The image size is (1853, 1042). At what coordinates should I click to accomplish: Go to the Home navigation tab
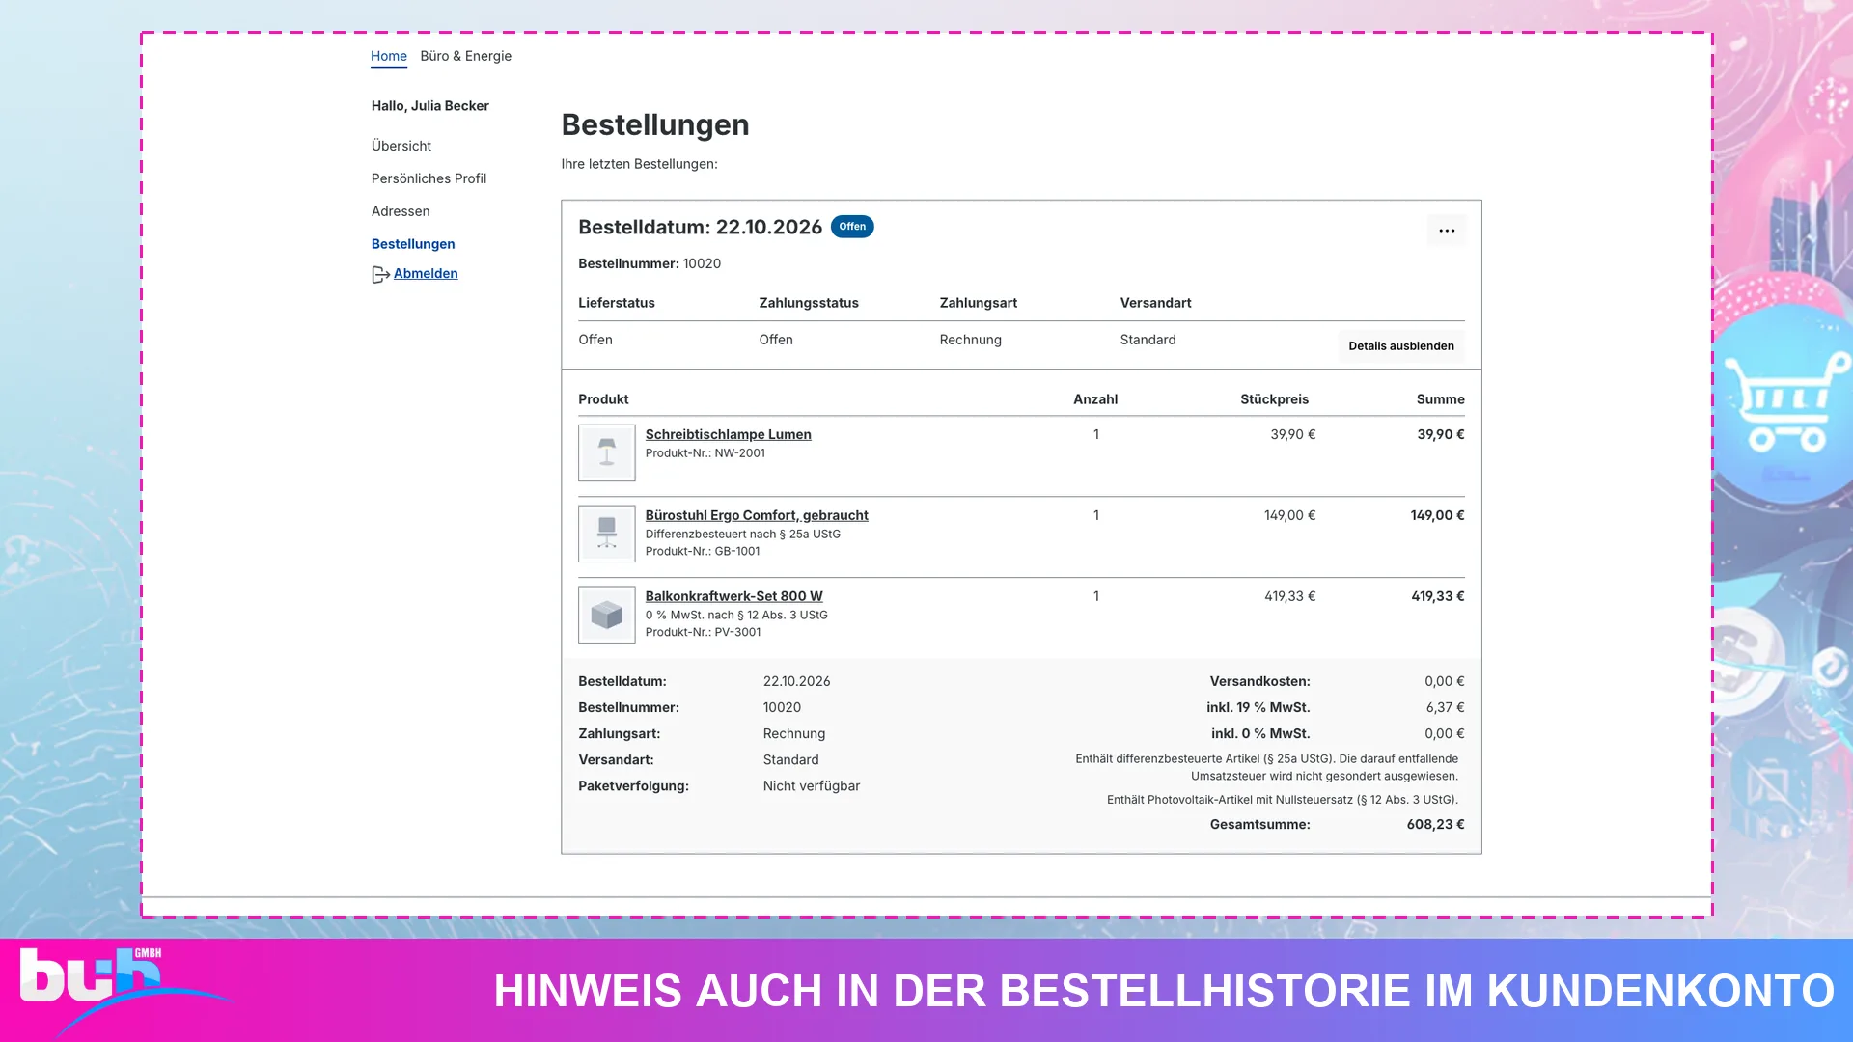click(x=389, y=56)
